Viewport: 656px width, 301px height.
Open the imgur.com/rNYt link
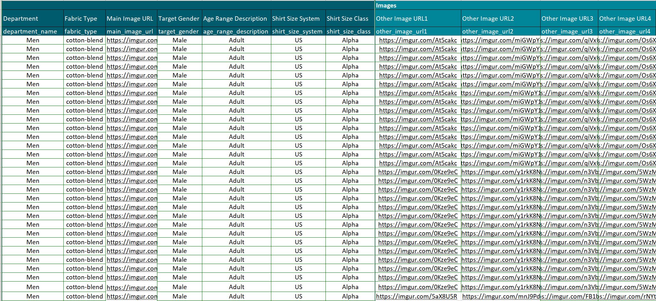627,296
